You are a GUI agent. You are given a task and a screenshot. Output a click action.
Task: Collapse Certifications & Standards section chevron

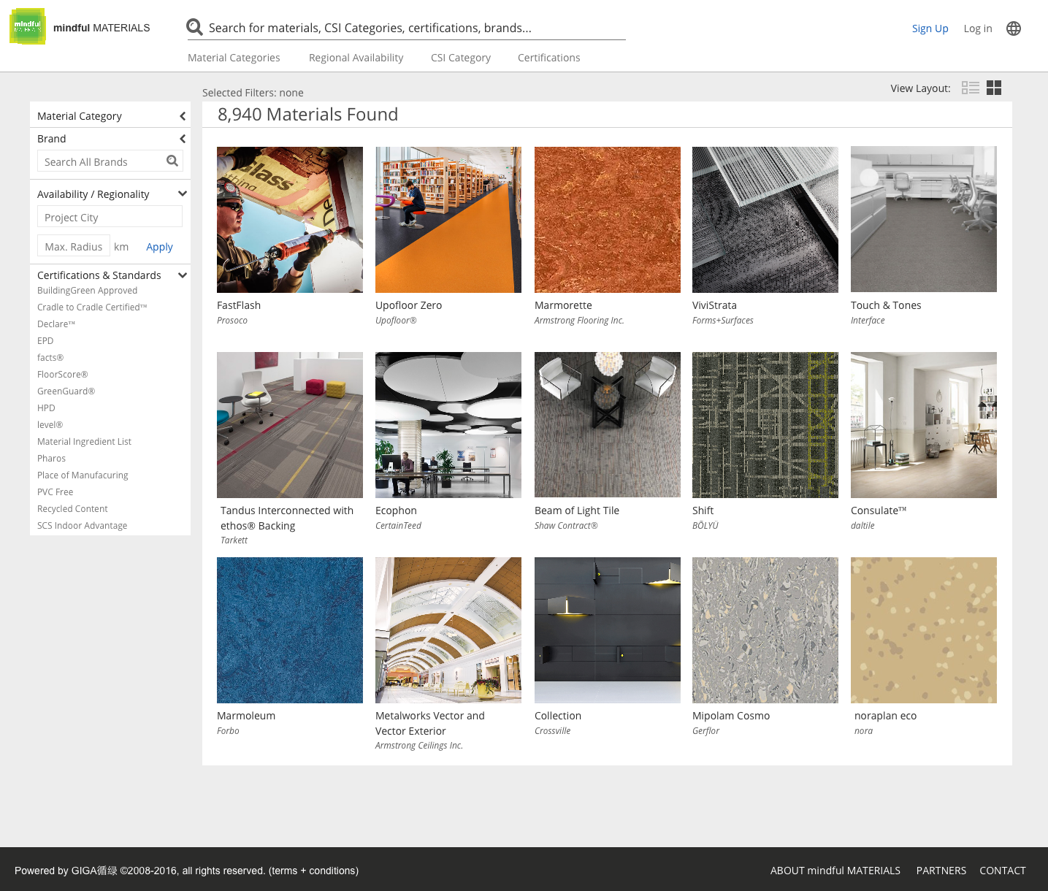pyautogui.click(x=183, y=275)
